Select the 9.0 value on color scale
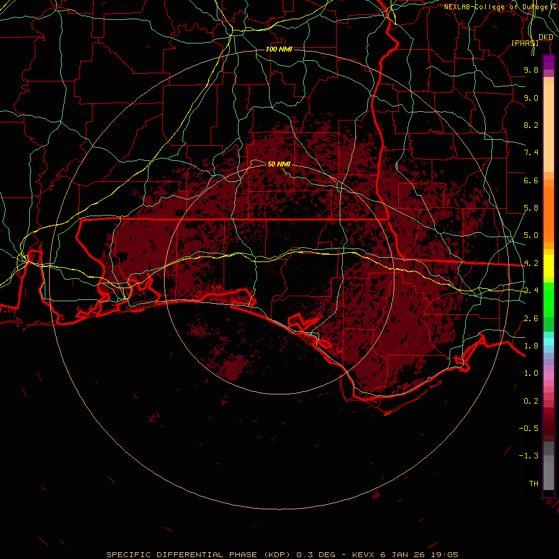The height and width of the screenshot is (559, 559). [531, 98]
